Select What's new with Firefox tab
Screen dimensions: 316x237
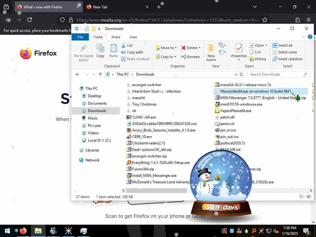click(x=48, y=7)
